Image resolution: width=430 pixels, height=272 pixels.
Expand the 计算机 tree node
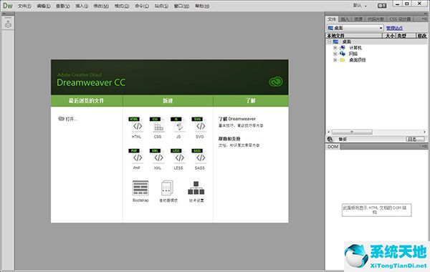point(335,48)
